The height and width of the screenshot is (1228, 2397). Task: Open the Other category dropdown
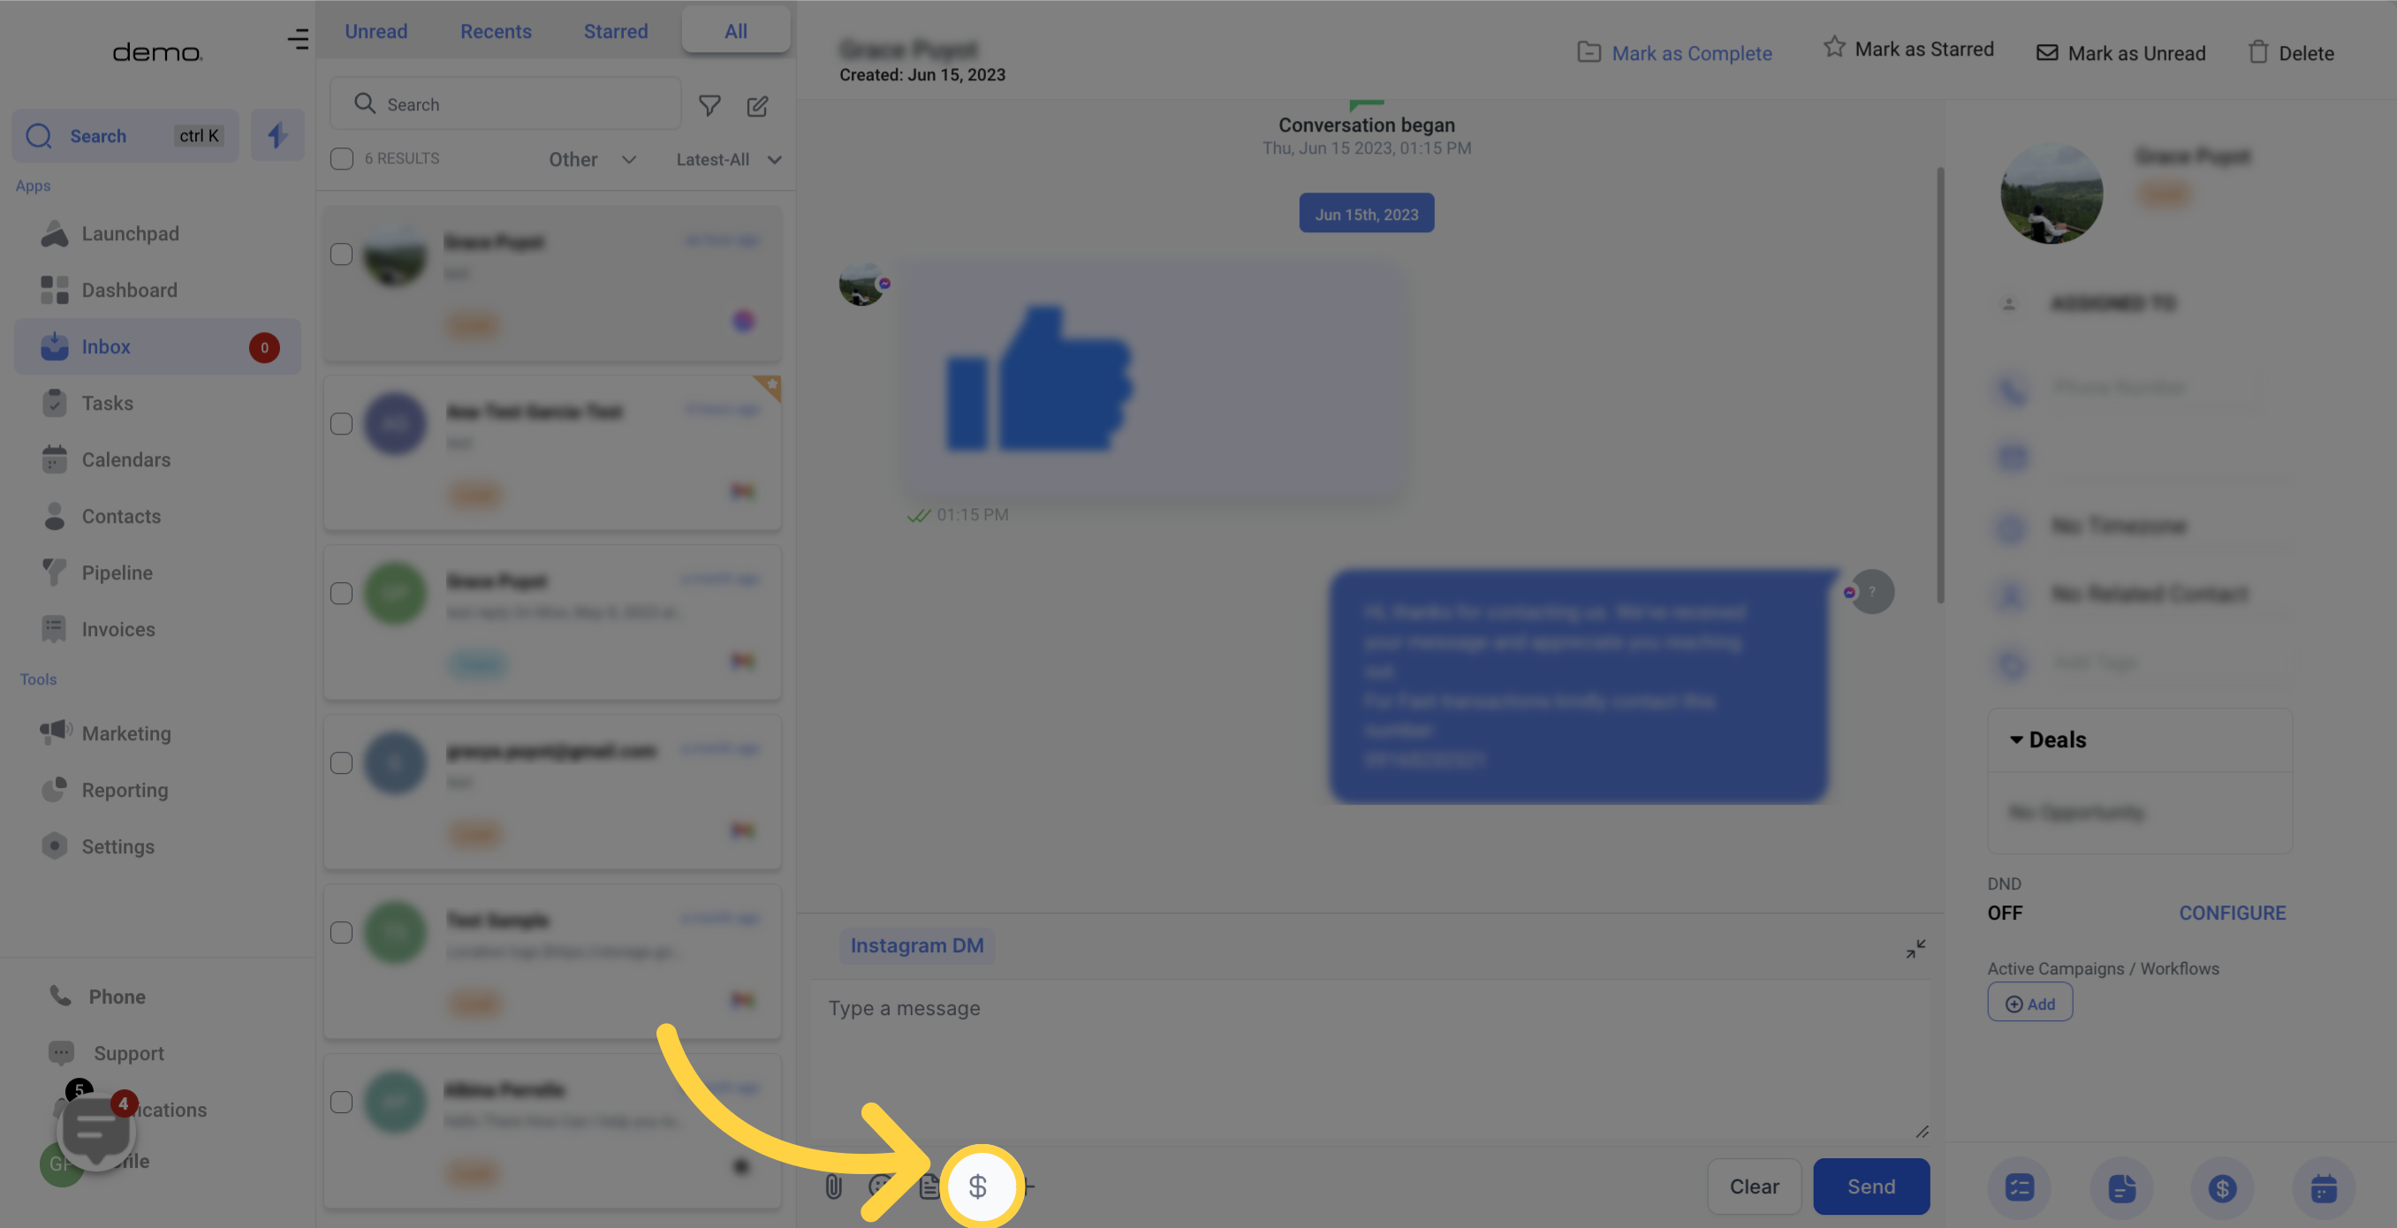tap(592, 158)
